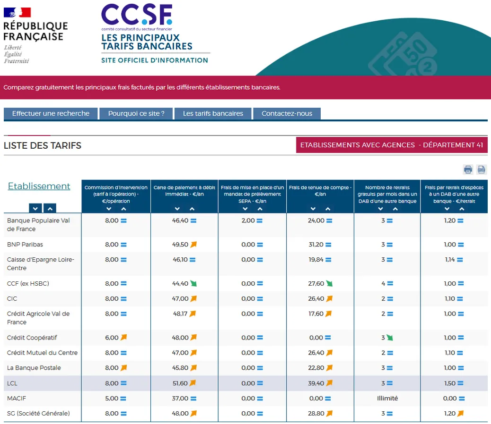Click the Illimité value in MACIF row
The image size is (491, 424).
coord(387,399)
